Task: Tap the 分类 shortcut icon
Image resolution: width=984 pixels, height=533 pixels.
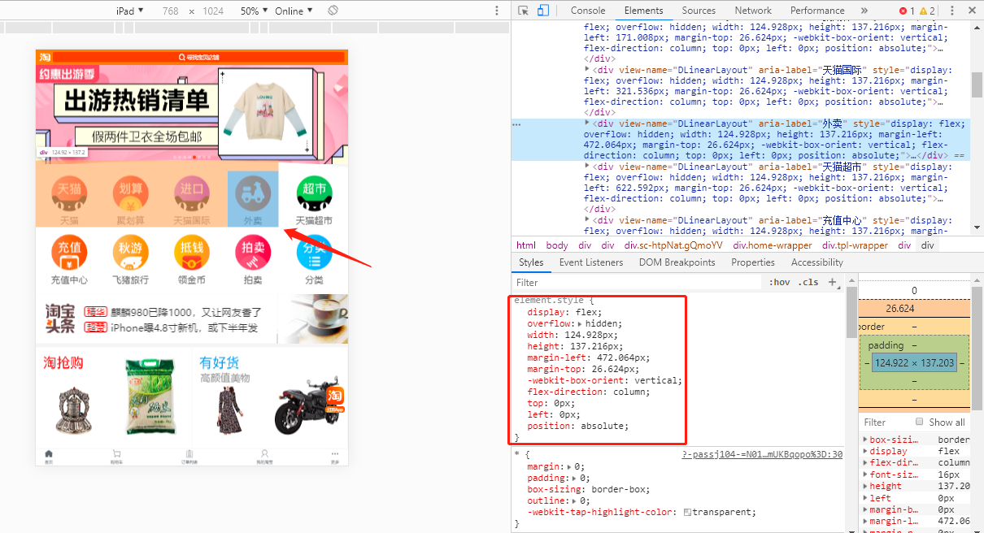Action: (x=314, y=252)
